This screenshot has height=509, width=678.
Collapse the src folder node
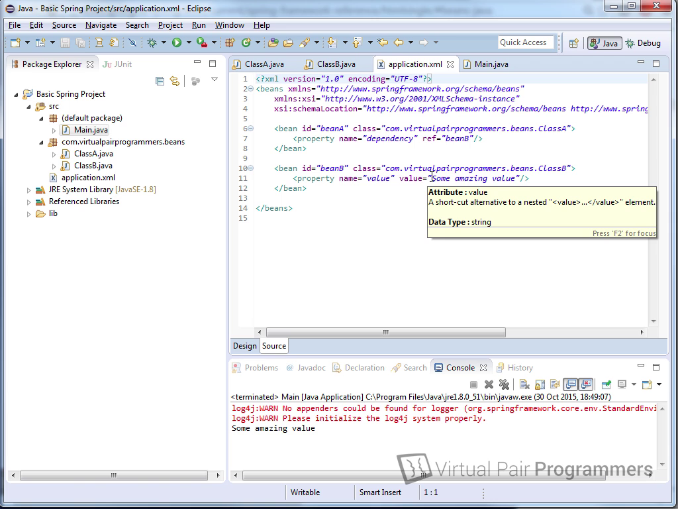coord(28,107)
